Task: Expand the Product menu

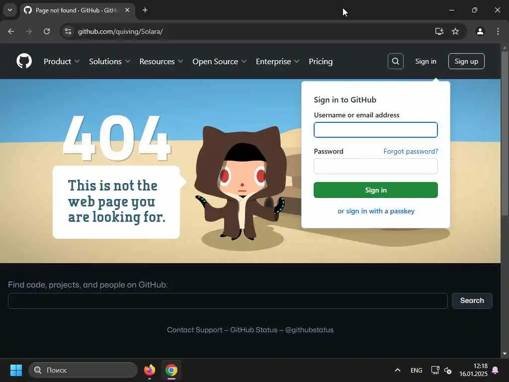Action: (x=61, y=61)
